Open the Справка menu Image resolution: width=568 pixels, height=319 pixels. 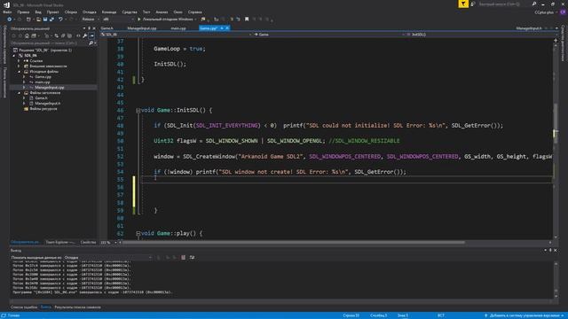pyautogui.click(x=195, y=12)
